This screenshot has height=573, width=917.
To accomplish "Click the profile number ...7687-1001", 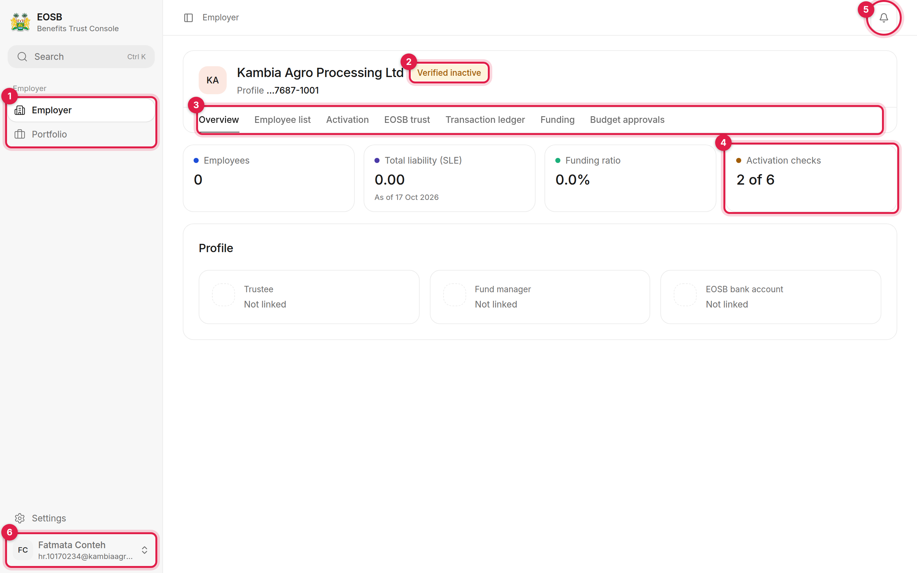I will pos(293,91).
